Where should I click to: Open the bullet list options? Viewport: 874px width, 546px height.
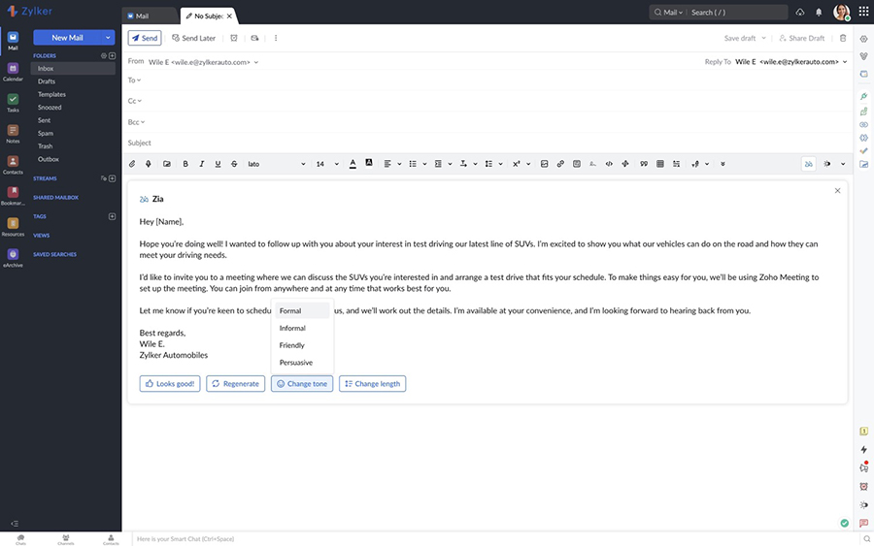[418, 164]
